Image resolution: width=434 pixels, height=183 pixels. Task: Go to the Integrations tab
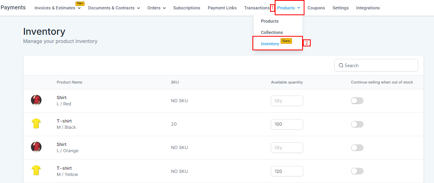click(368, 8)
